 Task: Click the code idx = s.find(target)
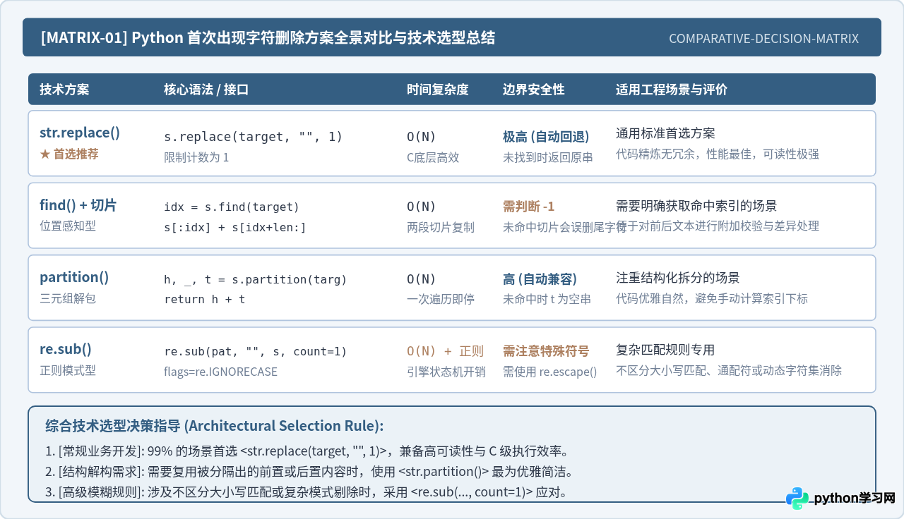(x=232, y=207)
